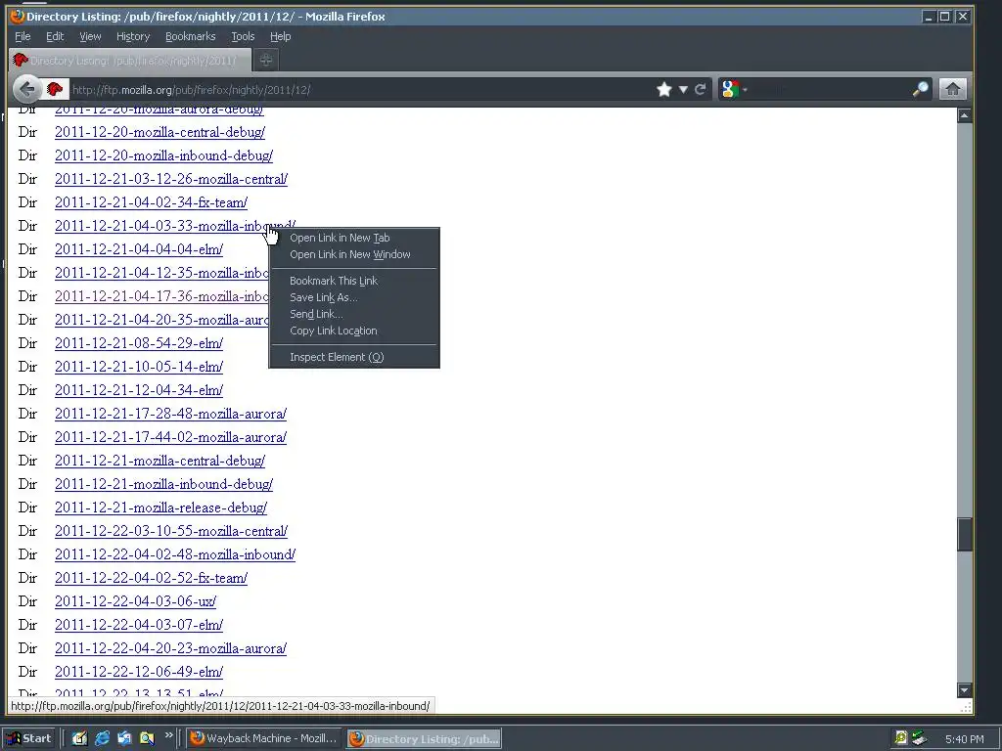Viewport: 1002px width, 751px height.
Task: Open 2011-12-21-mozilla-central-debug/ link
Action: point(159,462)
